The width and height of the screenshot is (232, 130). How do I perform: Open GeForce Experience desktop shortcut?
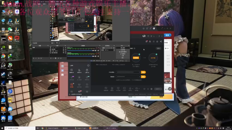tap(3, 49)
